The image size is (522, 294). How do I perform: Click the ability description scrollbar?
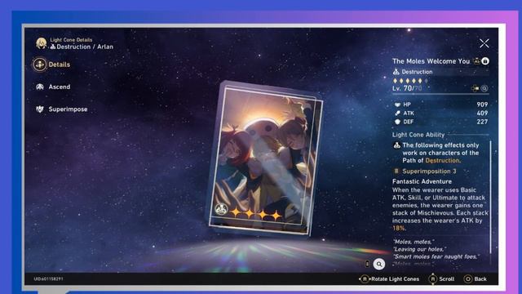pos(491,197)
